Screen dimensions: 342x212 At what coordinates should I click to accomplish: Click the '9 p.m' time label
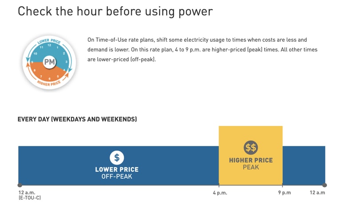[x=285, y=193]
